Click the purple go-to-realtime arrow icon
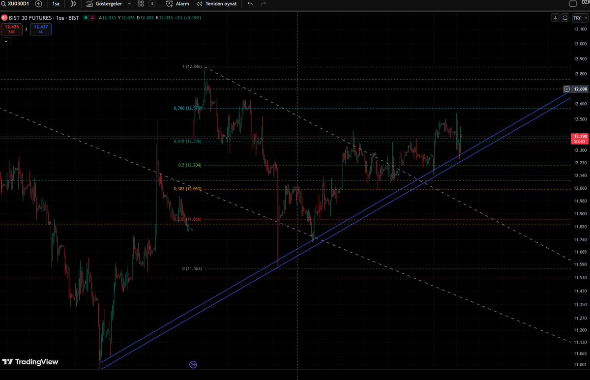 pyautogui.click(x=193, y=364)
